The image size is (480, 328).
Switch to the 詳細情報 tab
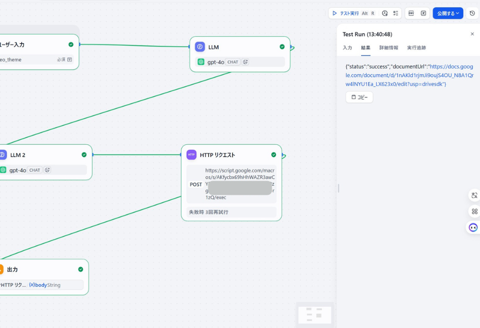[x=389, y=48]
